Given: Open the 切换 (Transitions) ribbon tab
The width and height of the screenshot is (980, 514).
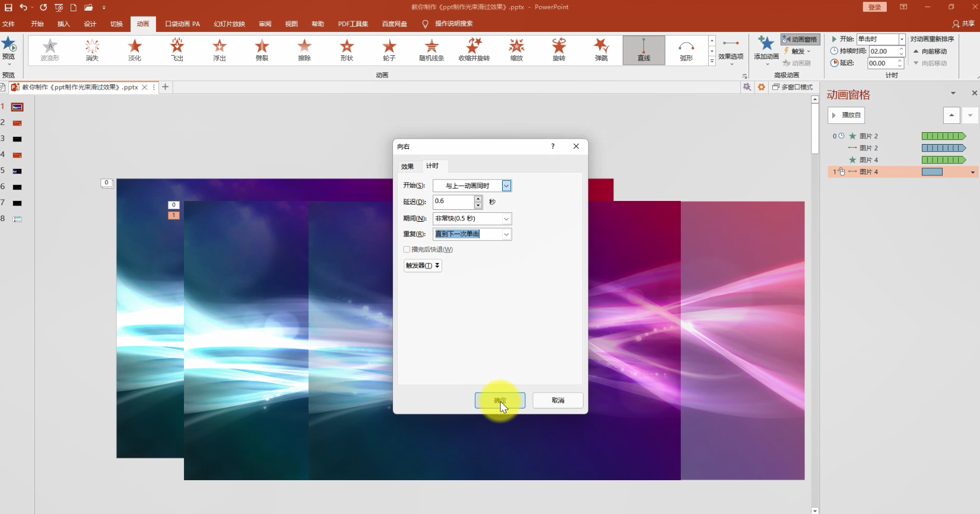Looking at the screenshot, I should coord(116,24).
